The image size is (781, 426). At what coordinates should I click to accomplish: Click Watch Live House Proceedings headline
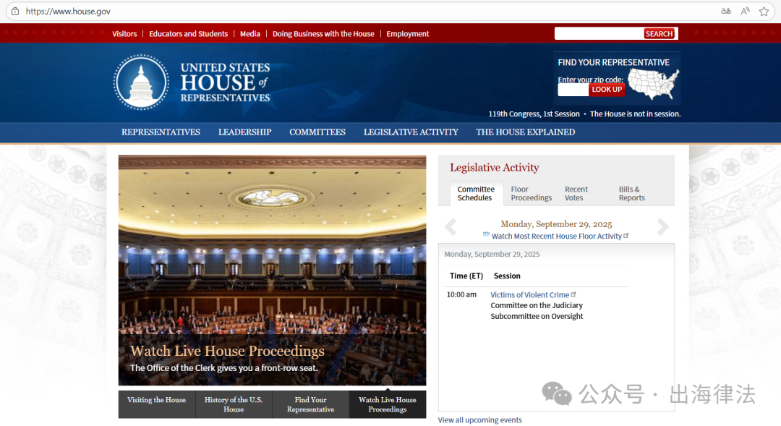click(227, 351)
